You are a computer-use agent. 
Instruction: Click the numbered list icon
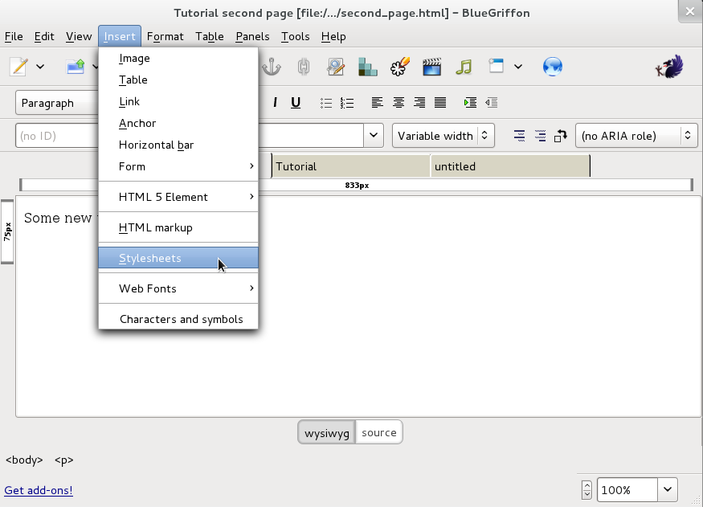click(347, 103)
